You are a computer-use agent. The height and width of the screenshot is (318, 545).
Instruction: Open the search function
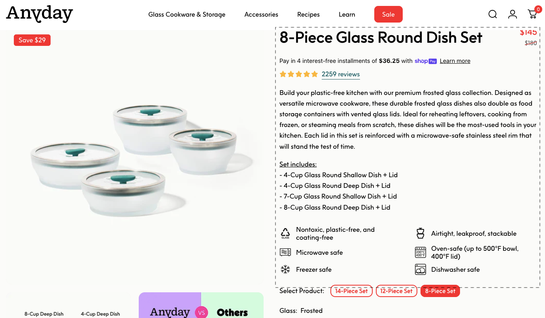click(x=492, y=14)
